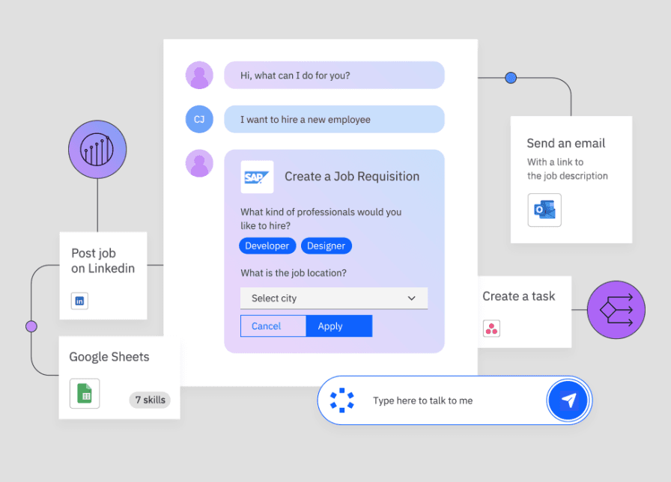
Task: Click the Type here to talk field
Action: click(x=449, y=400)
